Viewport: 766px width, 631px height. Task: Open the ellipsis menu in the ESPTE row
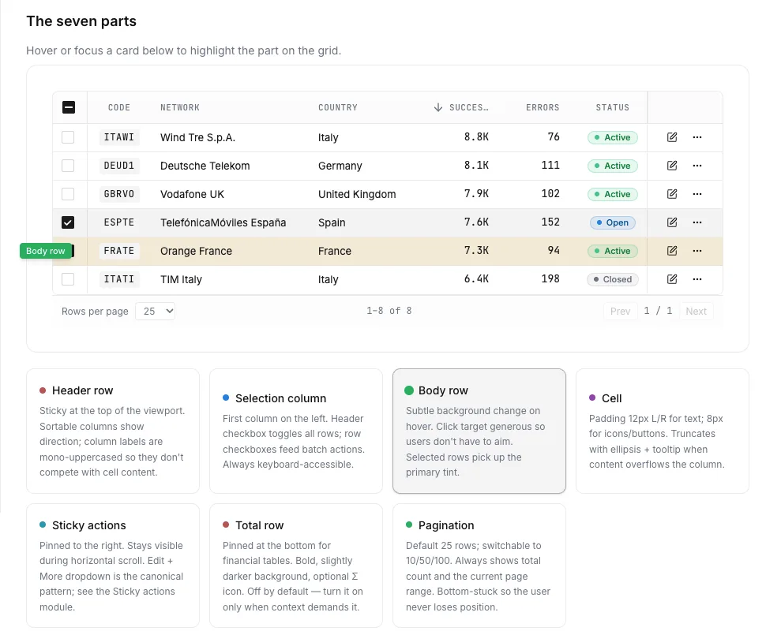coord(697,222)
